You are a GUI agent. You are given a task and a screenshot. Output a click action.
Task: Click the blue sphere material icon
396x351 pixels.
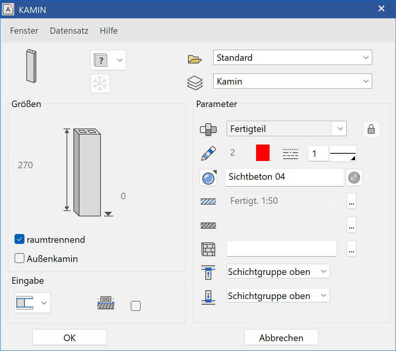208,178
